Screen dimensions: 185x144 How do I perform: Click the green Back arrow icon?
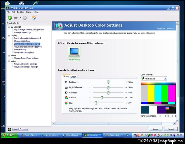coord(10,18)
